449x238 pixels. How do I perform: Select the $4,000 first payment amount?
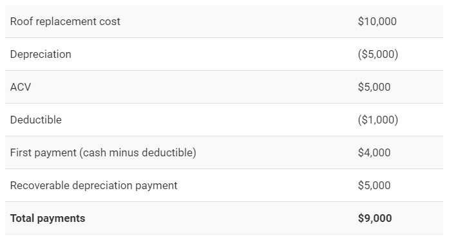click(x=374, y=152)
